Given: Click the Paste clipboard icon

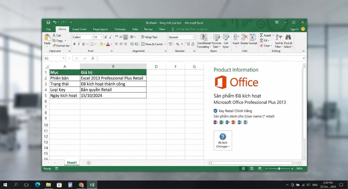Looking at the screenshot, I should click(x=47, y=38).
